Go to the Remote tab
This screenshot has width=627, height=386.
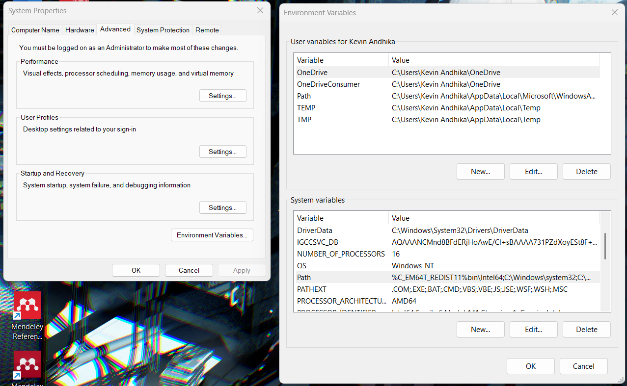click(x=207, y=30)
